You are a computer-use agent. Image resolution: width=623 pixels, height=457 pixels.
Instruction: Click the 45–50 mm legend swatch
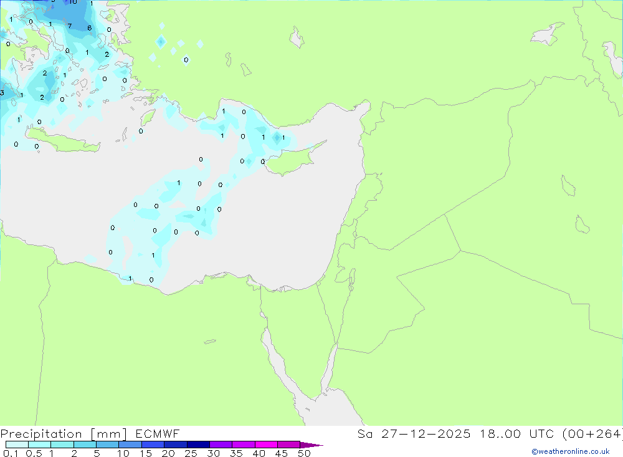coord(288,445)
